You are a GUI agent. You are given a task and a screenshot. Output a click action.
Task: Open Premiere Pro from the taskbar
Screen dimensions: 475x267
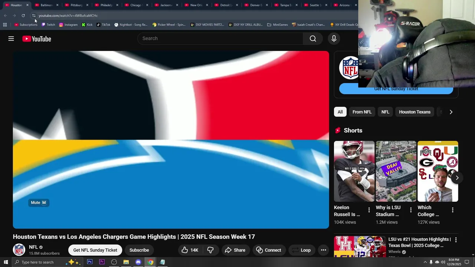click(x=102, y=262)
